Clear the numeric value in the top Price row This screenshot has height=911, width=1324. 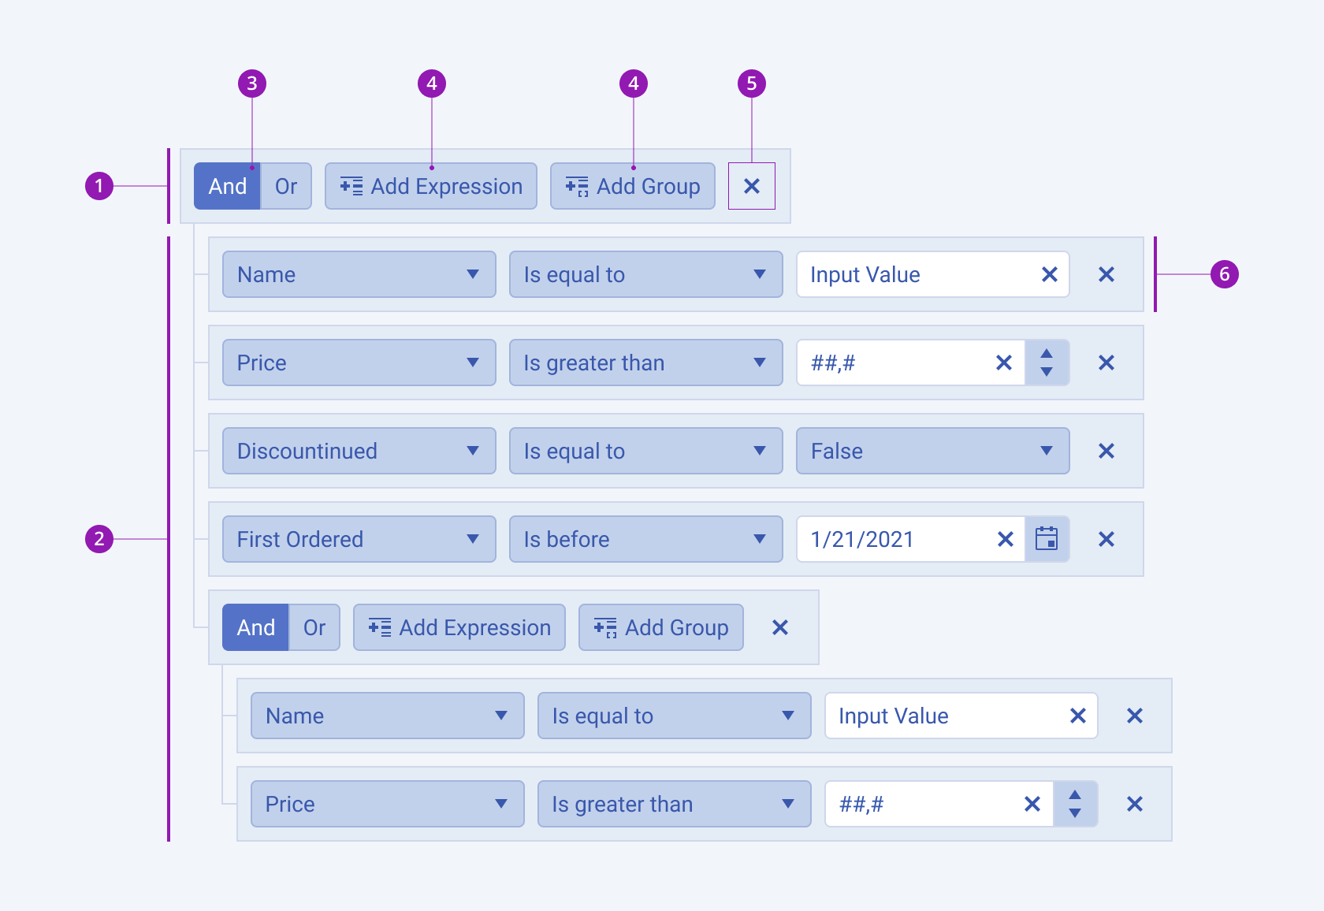tap(1004, 363)
